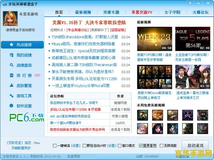Click the 皮肤管理 hat icon
This screenshot has height=160, width=214.
(11, 86)
